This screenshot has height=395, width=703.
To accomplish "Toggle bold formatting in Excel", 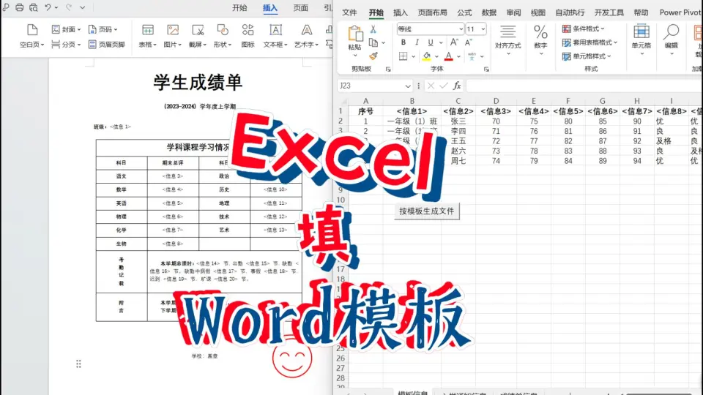I will coord(403,42).
